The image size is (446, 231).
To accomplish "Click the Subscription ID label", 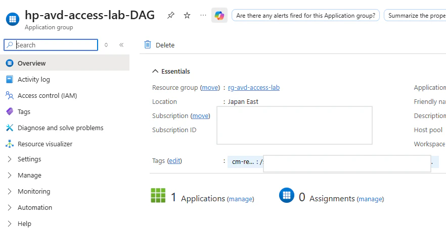I will [174, 130].
